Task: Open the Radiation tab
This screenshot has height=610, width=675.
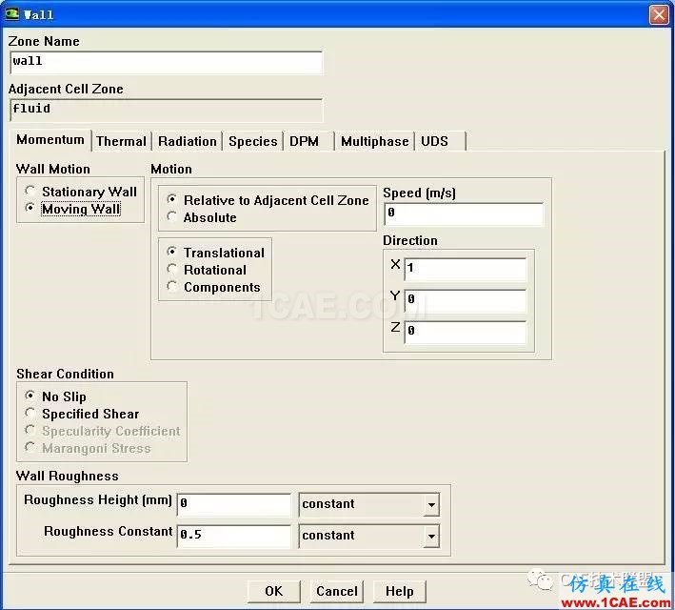Action: point(188,141)
